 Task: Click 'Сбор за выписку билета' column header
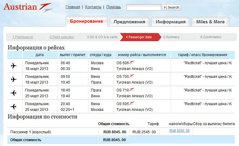click(214, 124)
